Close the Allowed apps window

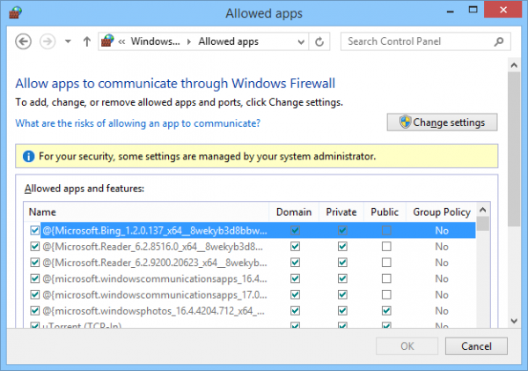(x=503, y=10)
